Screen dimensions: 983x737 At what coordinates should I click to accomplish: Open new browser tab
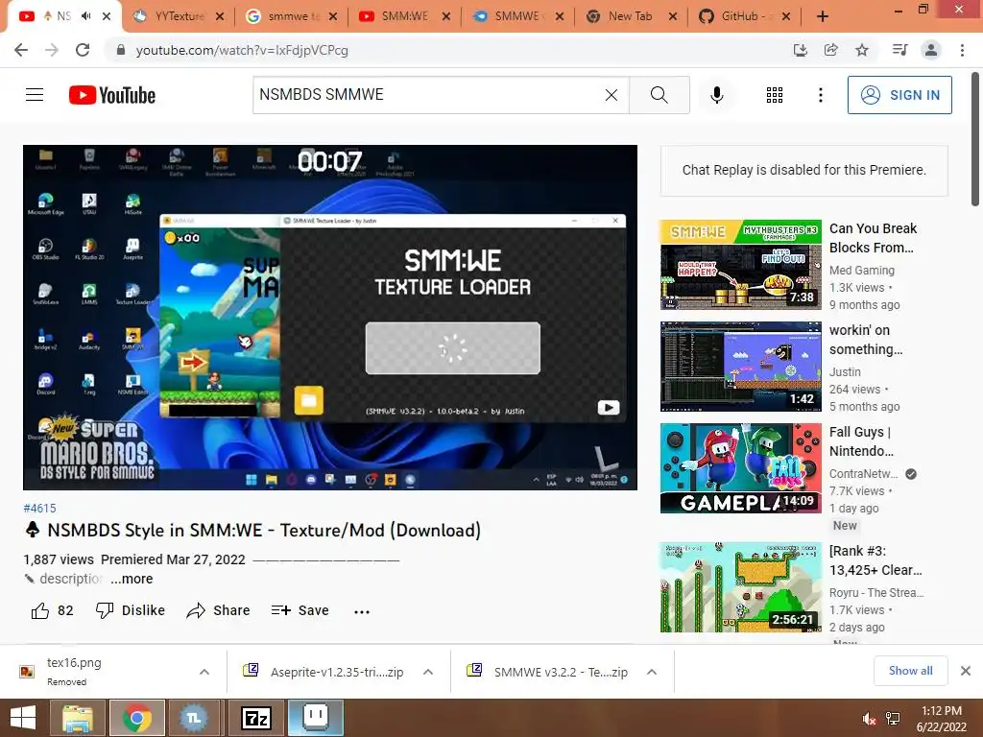823,16
